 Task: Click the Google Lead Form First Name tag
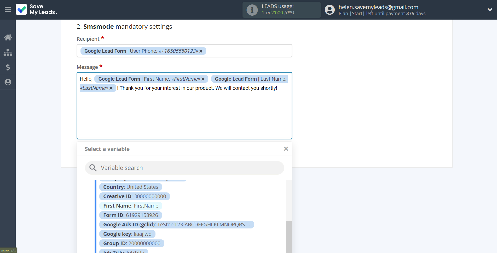pos(151,79)
